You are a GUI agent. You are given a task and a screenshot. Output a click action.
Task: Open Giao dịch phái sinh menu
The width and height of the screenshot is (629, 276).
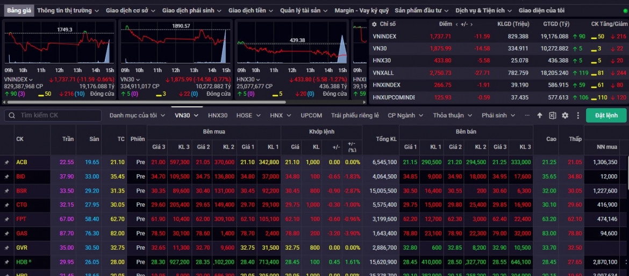tap(191, 10)
